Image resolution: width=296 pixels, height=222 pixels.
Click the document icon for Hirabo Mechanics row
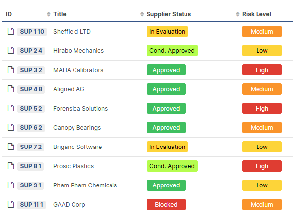(11, 51)
